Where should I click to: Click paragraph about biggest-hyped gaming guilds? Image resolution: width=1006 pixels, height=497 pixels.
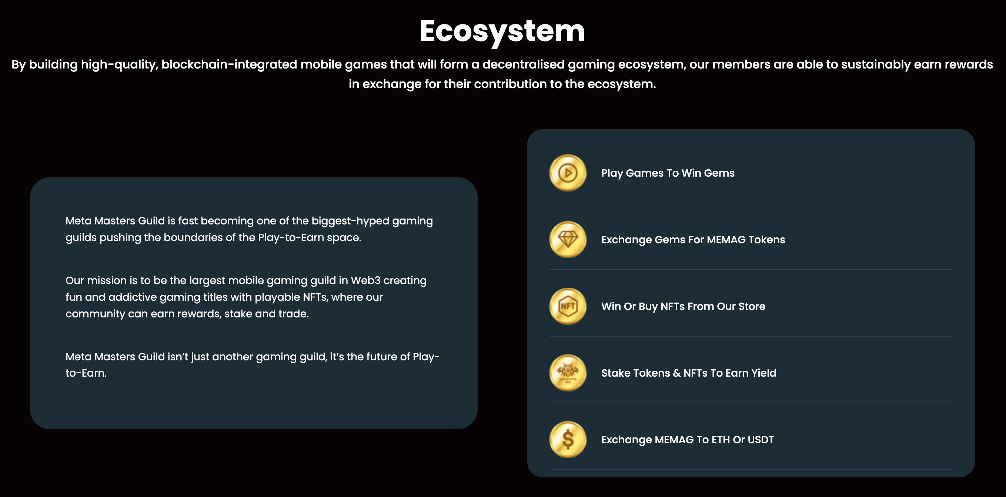[249, 229]
